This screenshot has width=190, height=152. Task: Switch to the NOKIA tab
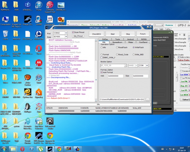pos(144,39)
